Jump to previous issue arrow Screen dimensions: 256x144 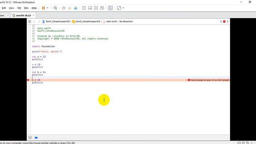tap(221, 21)
